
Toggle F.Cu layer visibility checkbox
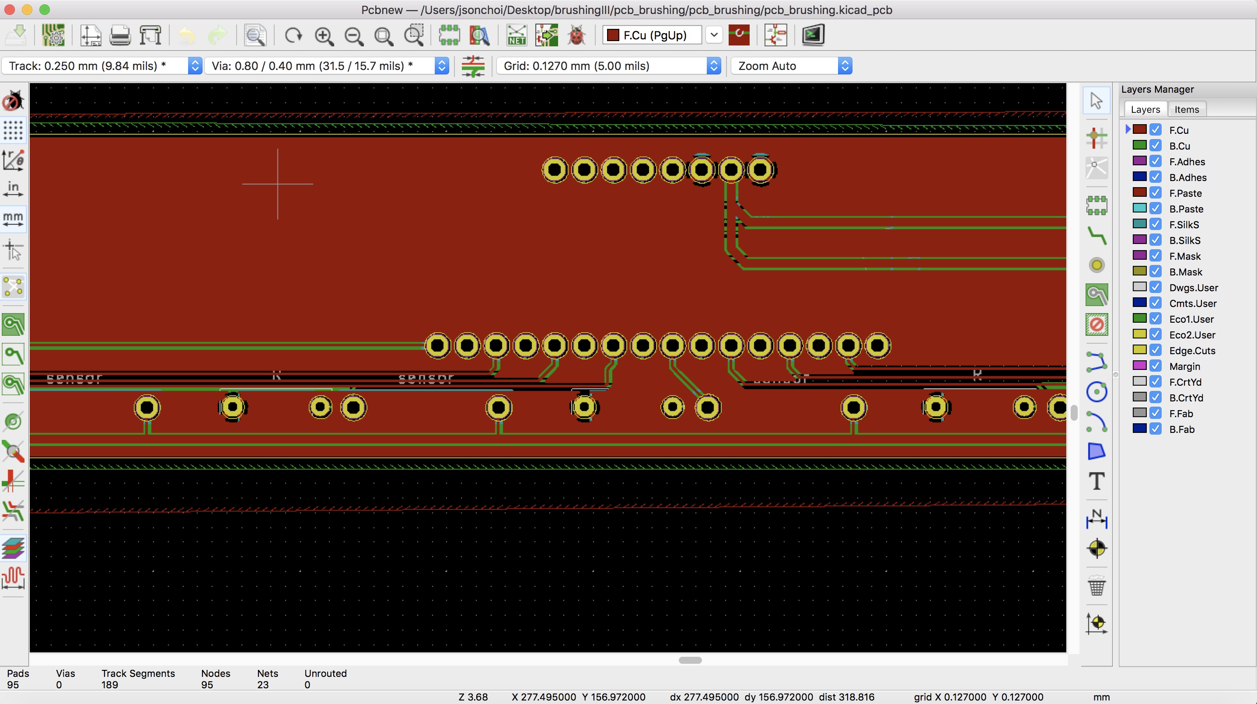pos(1155,130)
